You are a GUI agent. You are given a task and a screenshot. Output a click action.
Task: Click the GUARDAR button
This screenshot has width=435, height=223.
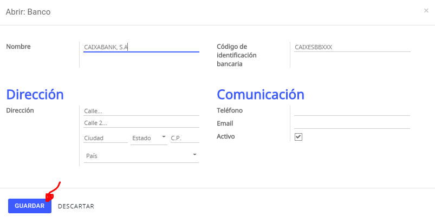click(x=30, y=206)
